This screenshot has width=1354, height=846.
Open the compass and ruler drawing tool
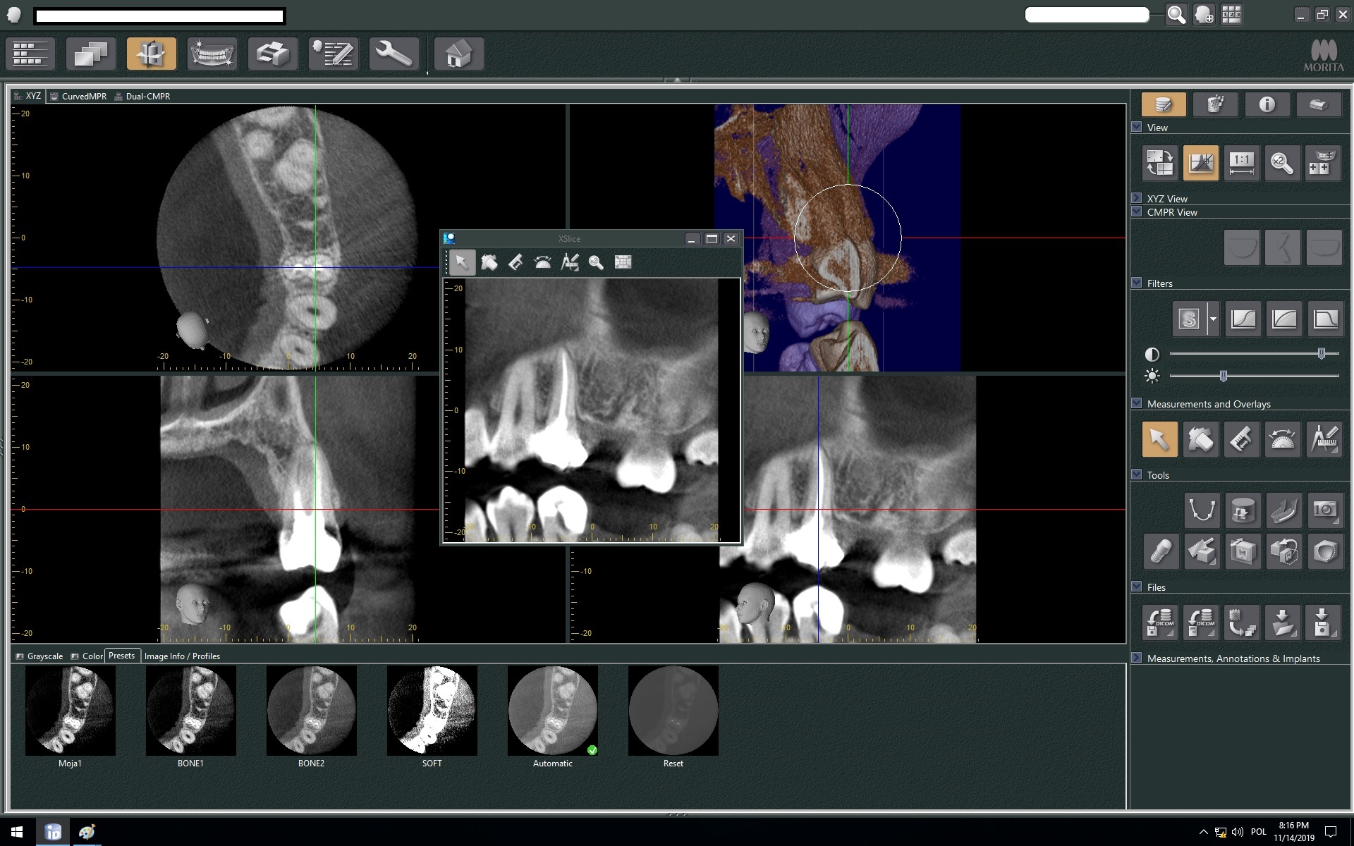(x=1324, y=439)
